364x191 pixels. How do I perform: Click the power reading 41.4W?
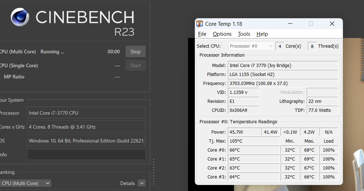pos(270,132)
